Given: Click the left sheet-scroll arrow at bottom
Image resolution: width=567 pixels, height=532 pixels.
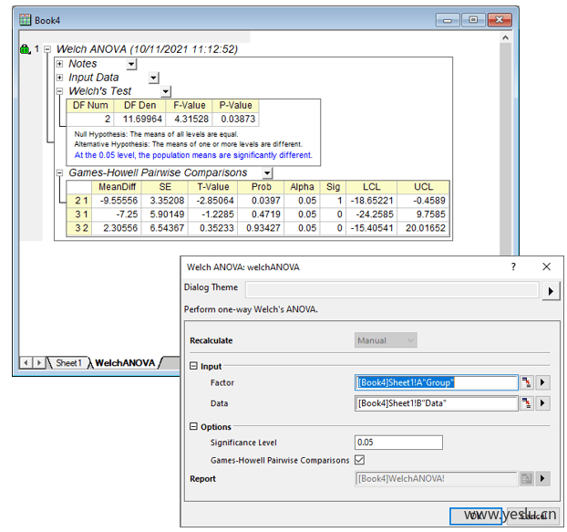Looking at the screenshot, I should (x=26, y=362).
